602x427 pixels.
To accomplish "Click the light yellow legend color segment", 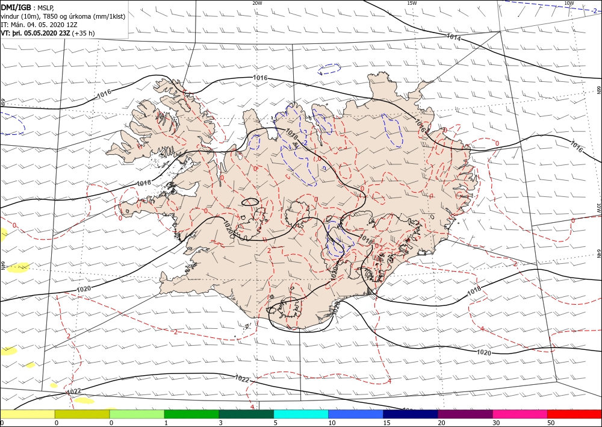I will (27, 414).
